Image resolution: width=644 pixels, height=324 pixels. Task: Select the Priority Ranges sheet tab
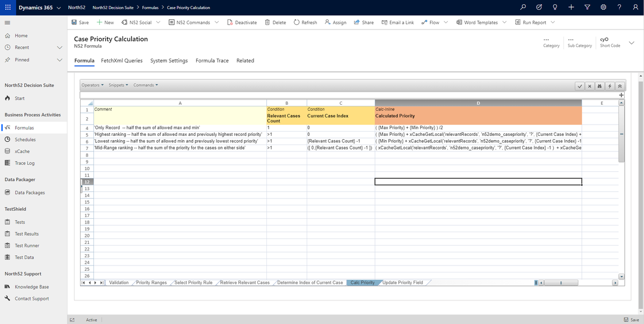pos(151,283)
